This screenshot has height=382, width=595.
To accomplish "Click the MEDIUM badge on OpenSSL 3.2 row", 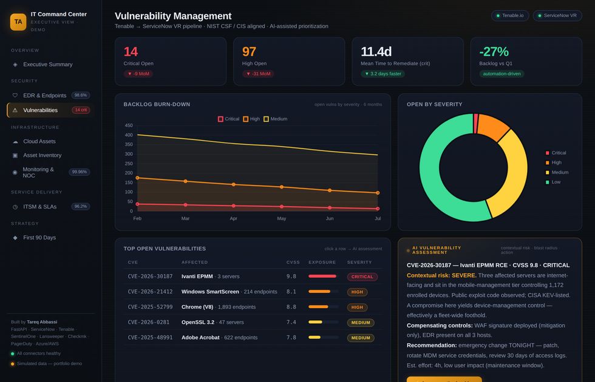I will tap(361, 323).
